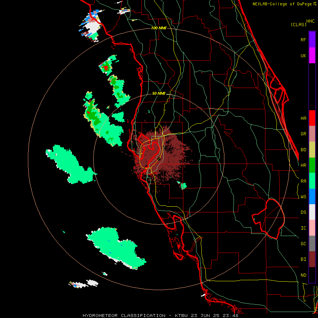Click the GC legend label

(x=303, y=244)
